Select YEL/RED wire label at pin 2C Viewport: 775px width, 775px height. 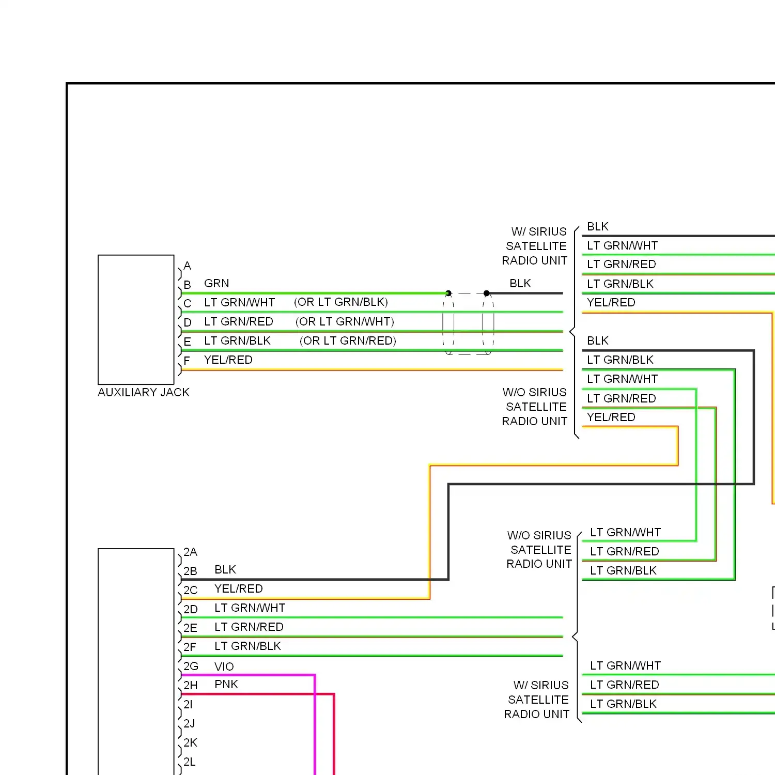pos(238,589)
